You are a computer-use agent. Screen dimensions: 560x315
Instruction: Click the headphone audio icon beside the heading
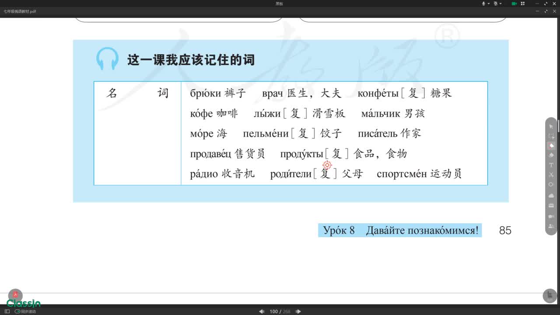pyautogui.click(x=107, y=59)
